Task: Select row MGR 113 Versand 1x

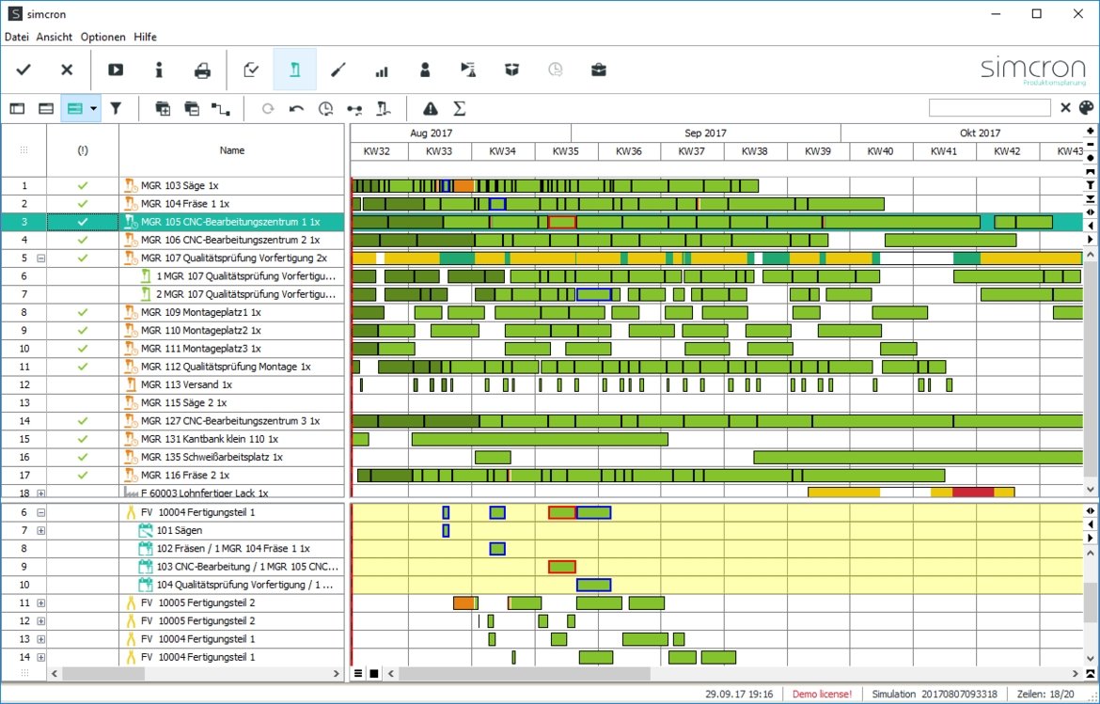Action: (186, 384)
